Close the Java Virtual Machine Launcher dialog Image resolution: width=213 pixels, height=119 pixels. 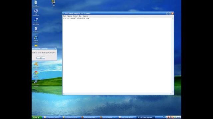[x=55, y=48]
